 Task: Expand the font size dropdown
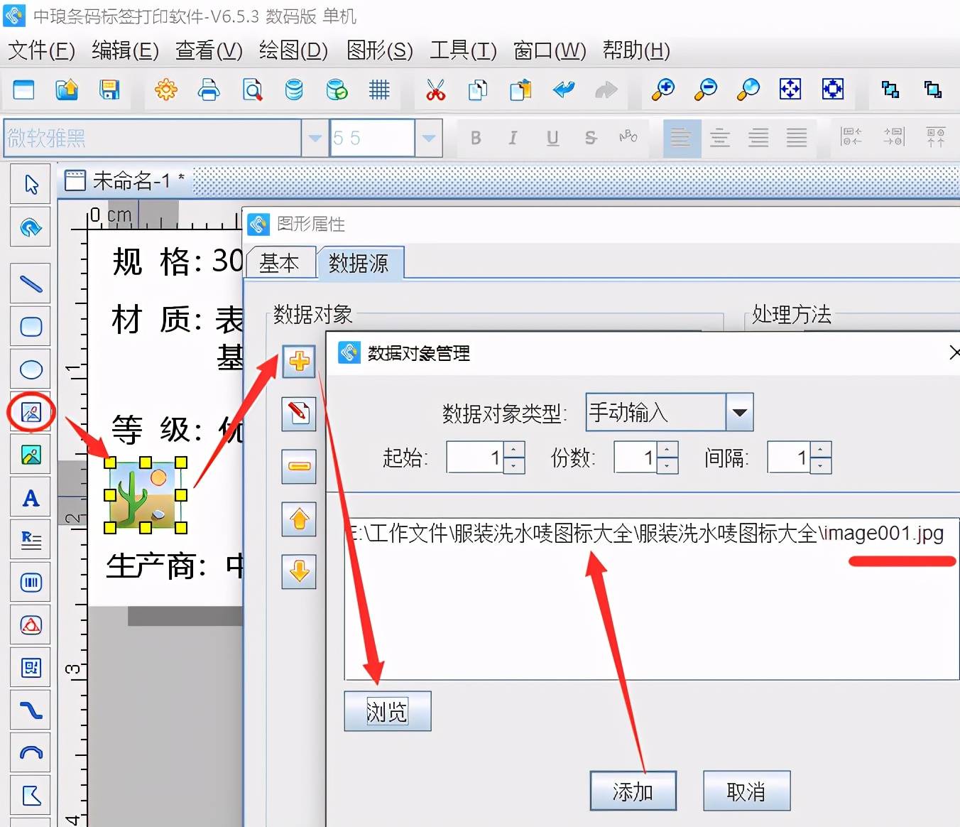(x=428, y=138)
